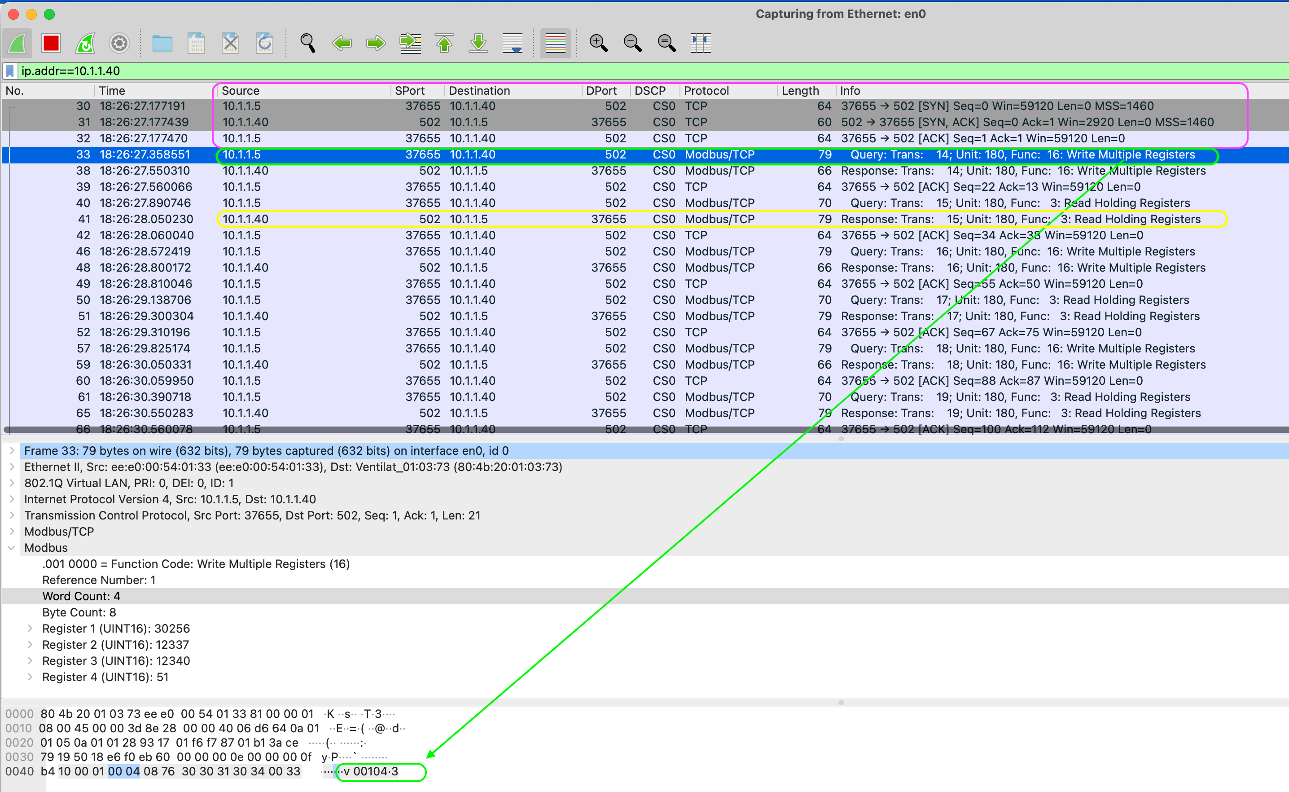This screenshot has height=792, width=1289.
Task: Zoom in on packet list text
Action: pyautogui.click(x=598, y=43)
